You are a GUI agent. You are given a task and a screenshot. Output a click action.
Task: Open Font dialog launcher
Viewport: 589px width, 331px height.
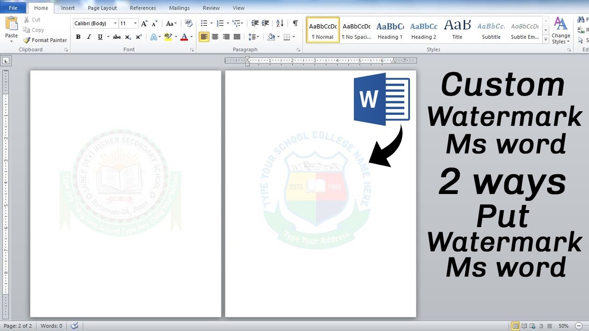192,50
